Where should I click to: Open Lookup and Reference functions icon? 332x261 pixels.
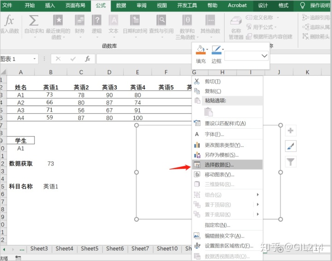[161, 20]
